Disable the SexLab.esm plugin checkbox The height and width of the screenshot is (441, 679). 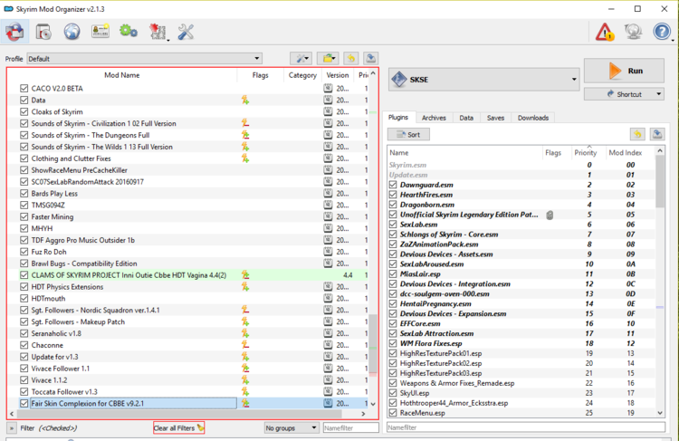click(x=393, y=225)
